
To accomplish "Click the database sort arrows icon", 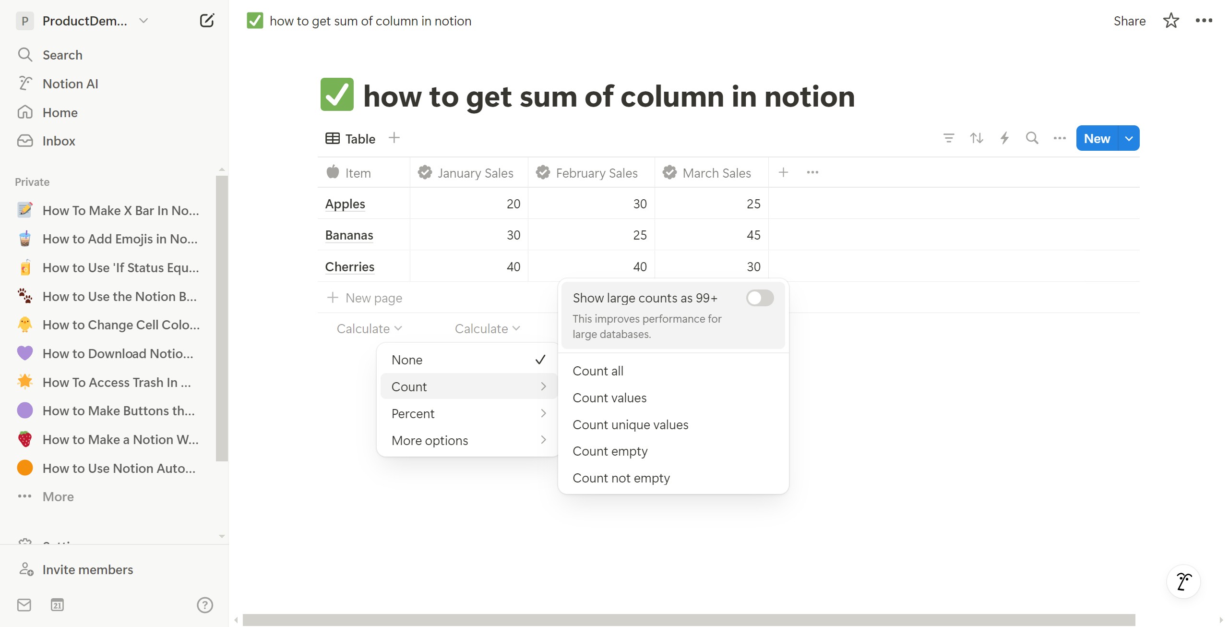I will coord(976,138).
